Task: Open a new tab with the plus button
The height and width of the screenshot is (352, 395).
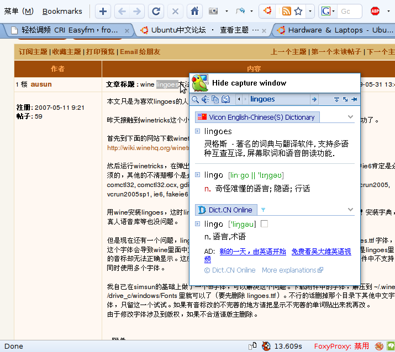Action: [103, 12]
